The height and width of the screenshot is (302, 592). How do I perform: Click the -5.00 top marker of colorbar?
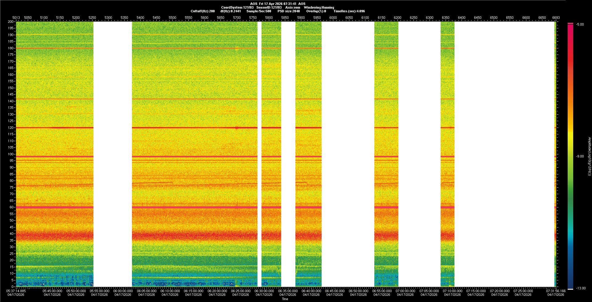pyautogui.click(x=580, y=25)
